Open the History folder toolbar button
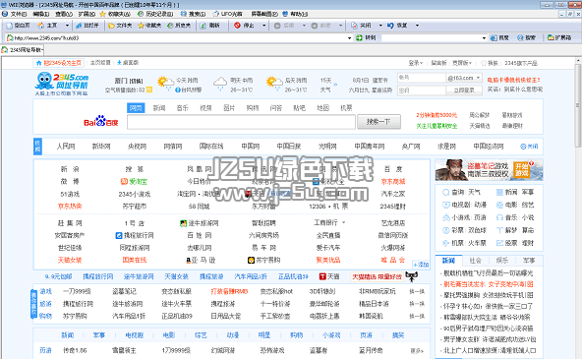 [x=179, y=26]
